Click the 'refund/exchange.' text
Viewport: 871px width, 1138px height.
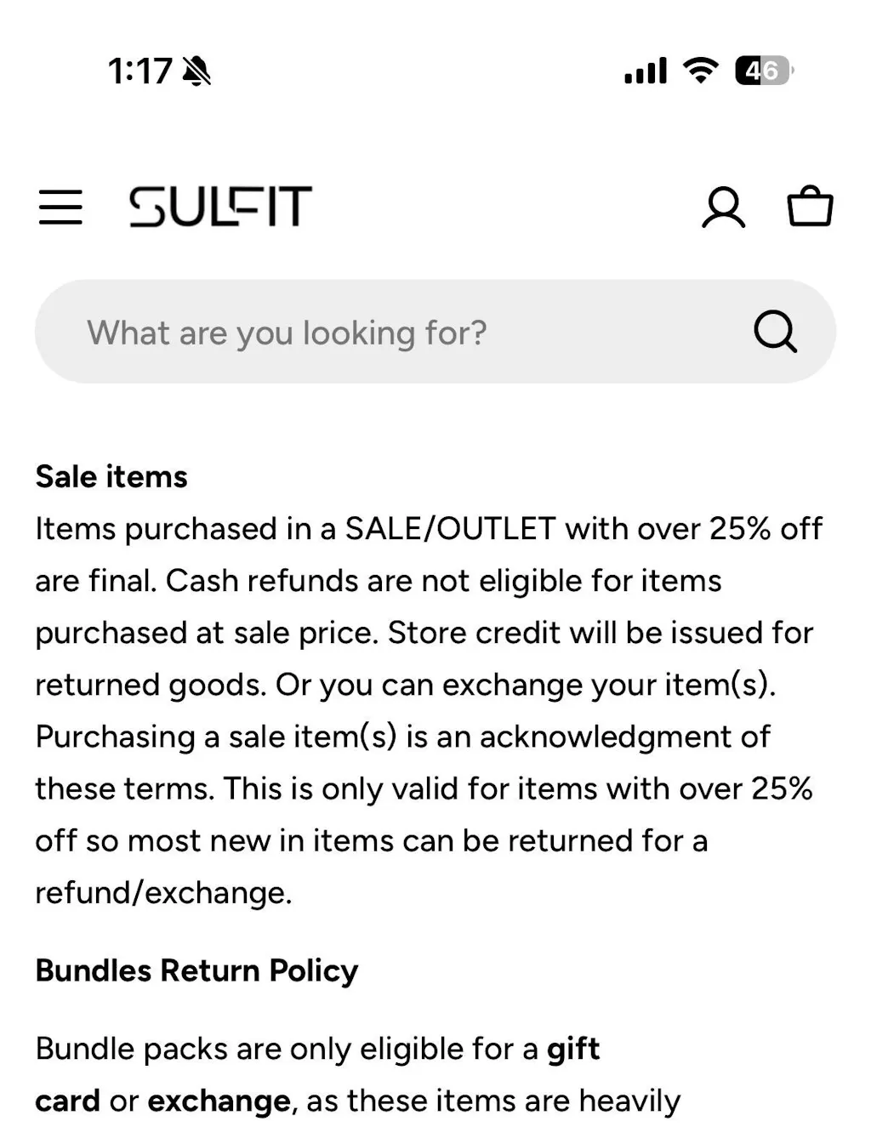click(x=163, y=892)
